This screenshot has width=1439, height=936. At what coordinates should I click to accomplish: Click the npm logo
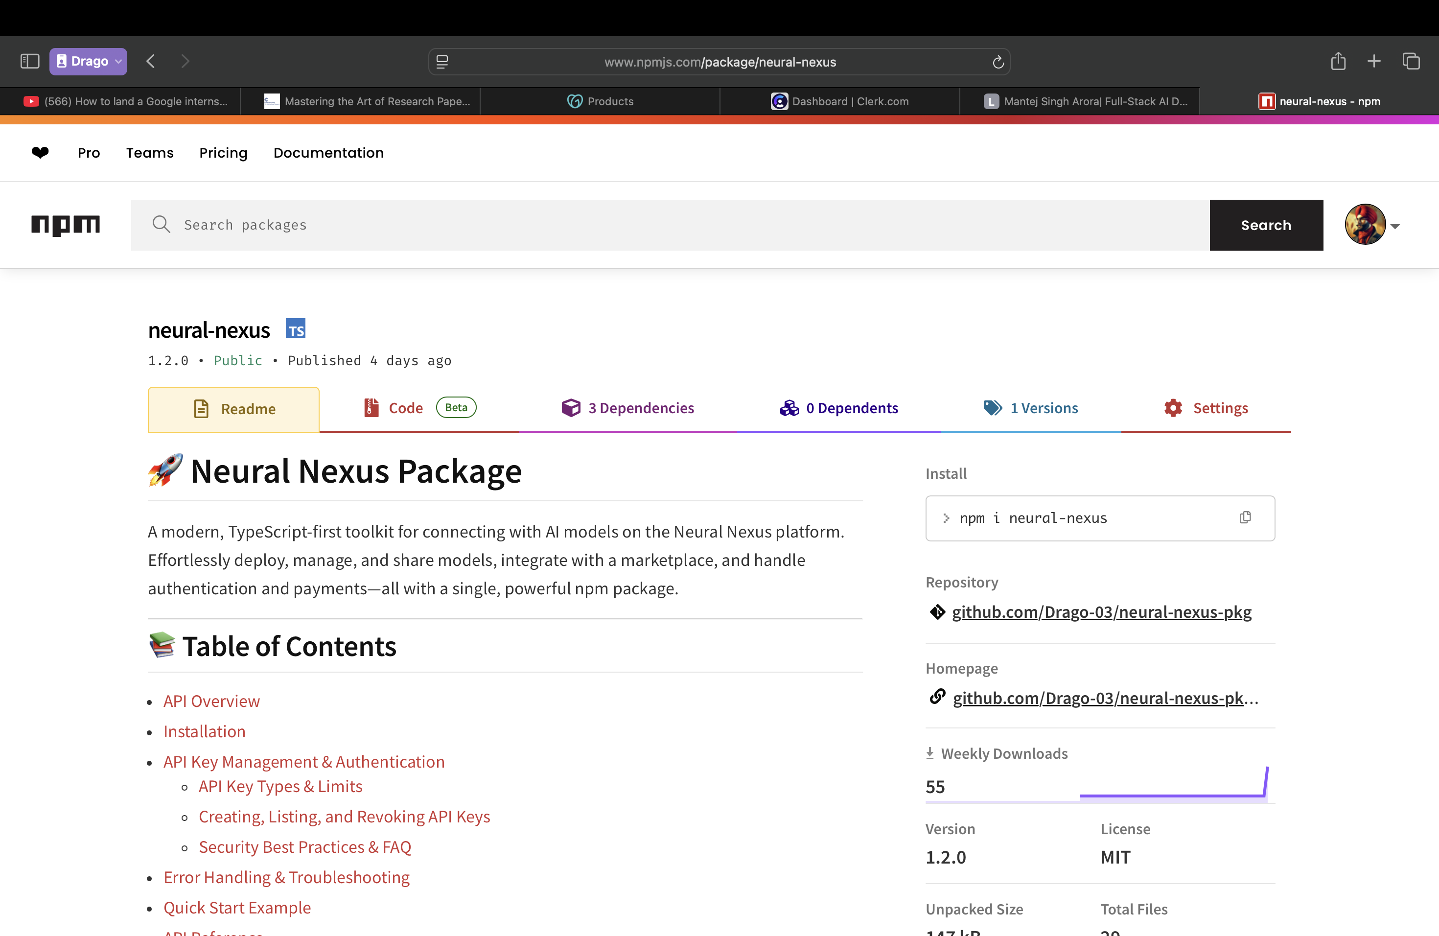pyautogui.click(x=65, y=225)
